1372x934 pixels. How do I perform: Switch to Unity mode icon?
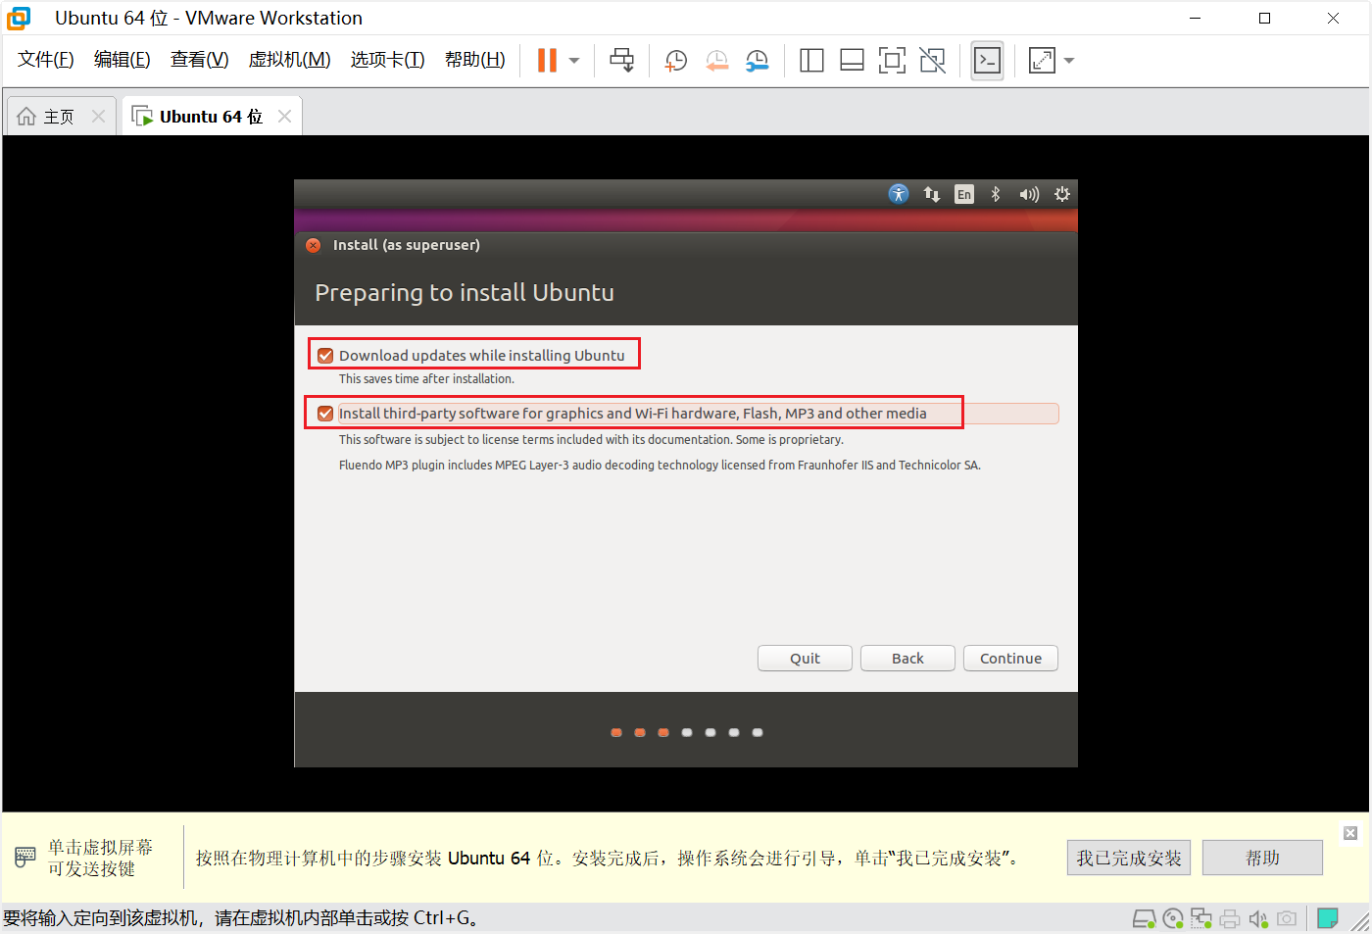933,61
